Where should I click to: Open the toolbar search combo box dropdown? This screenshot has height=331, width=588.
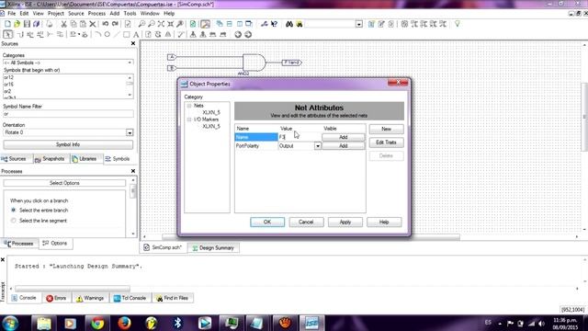(x=359, y=24)
